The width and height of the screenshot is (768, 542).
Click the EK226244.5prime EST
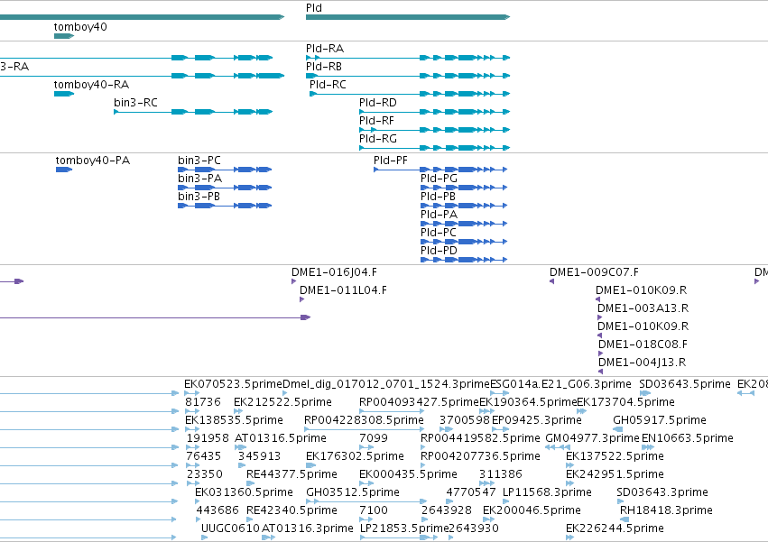(569, 537)
